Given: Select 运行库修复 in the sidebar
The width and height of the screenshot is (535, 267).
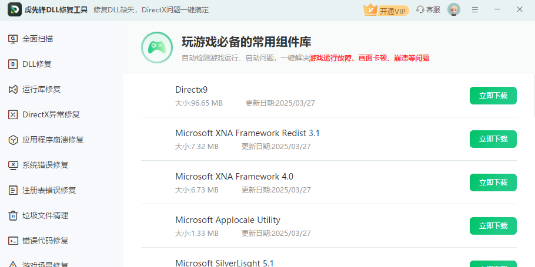Looking at the screenshot, I should pos(42,90).
